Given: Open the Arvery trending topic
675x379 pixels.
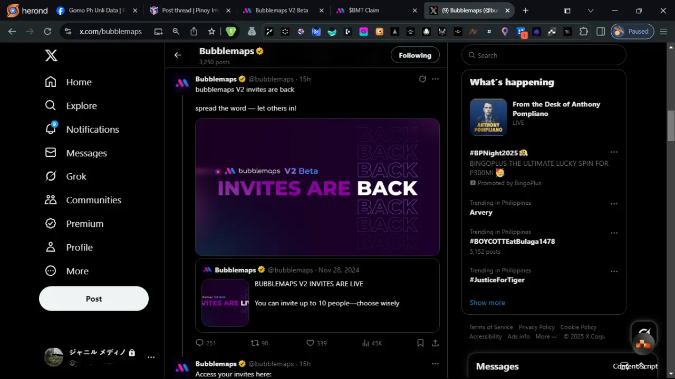Looking at the screenshot, I should (544, 208).
